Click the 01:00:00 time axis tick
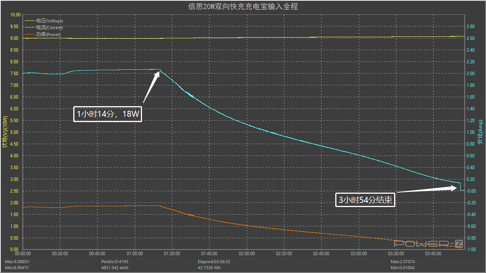 coord(135,254)
